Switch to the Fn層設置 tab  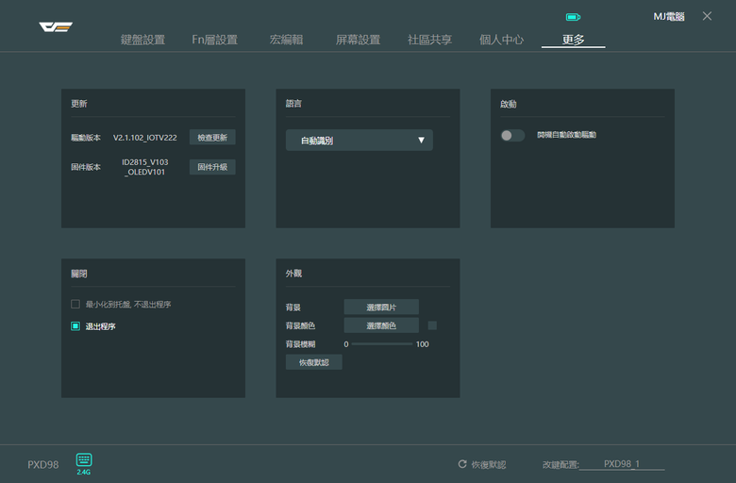point(214,40)
